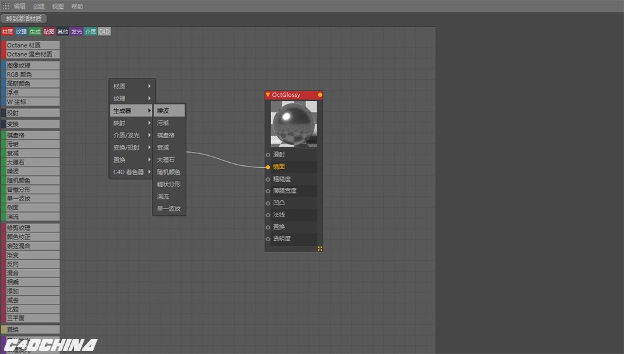Viewport: 624px width, 354px height.
Task: Toggle the blue 纹理 filter tab
Action: [x=21, y=32]
